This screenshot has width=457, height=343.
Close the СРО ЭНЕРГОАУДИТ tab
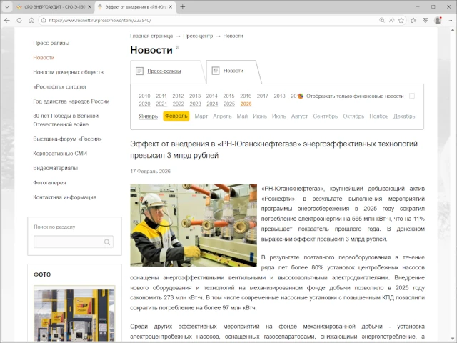89,6
